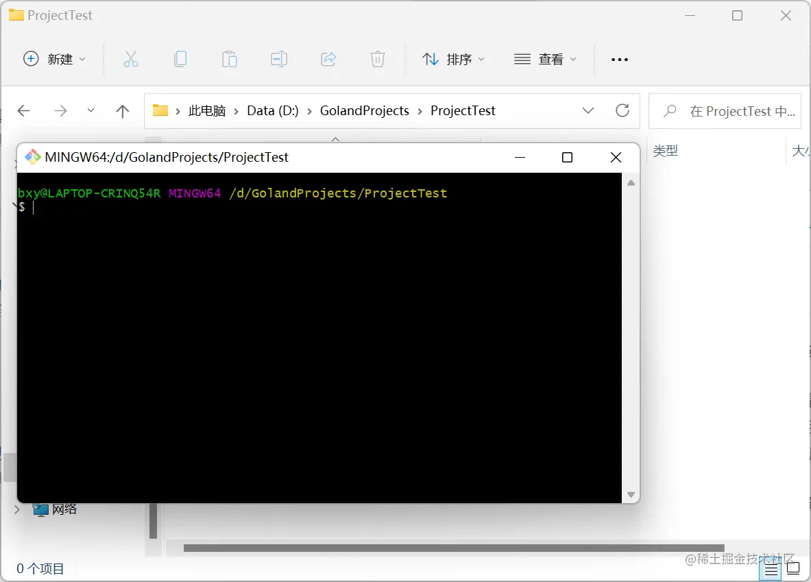Refresh the ProjectTest folder view
811x582 pixels.
[x=622, y=110]
